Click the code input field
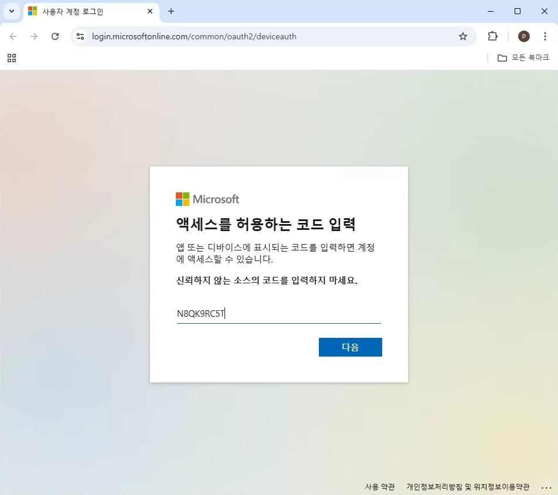The height and width of the screenshot is (495, 558). click(x=278, y=314)
